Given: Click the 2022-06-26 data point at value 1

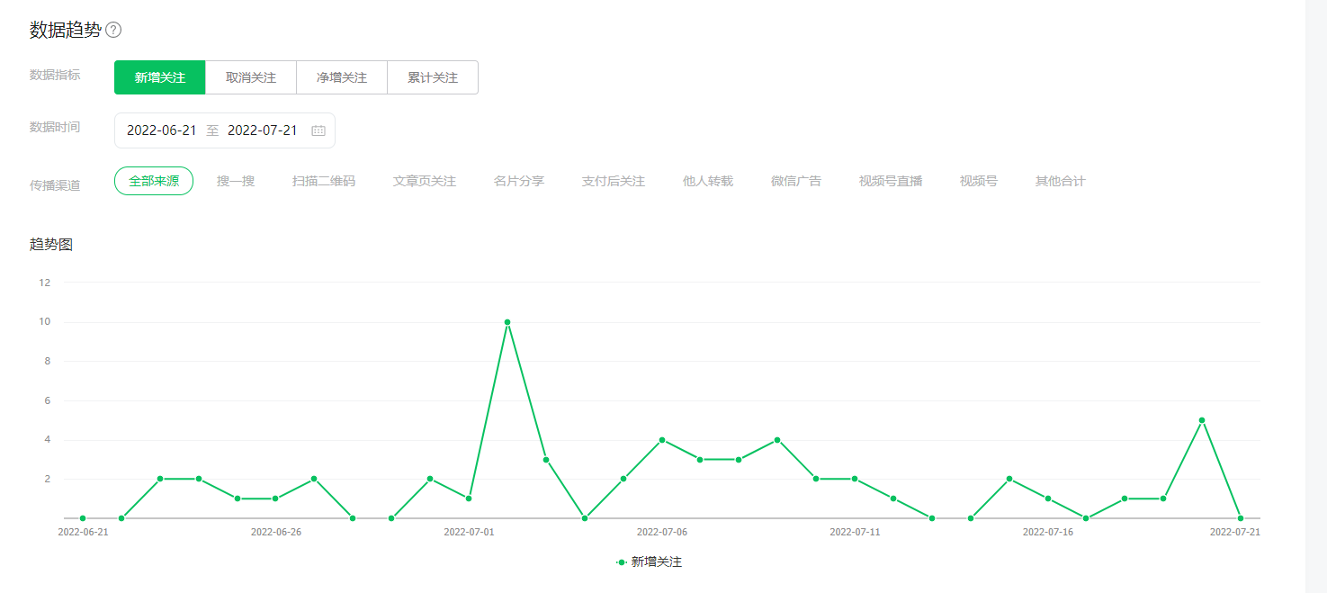Looking at the screenshot, I should [x=275, y=499].
